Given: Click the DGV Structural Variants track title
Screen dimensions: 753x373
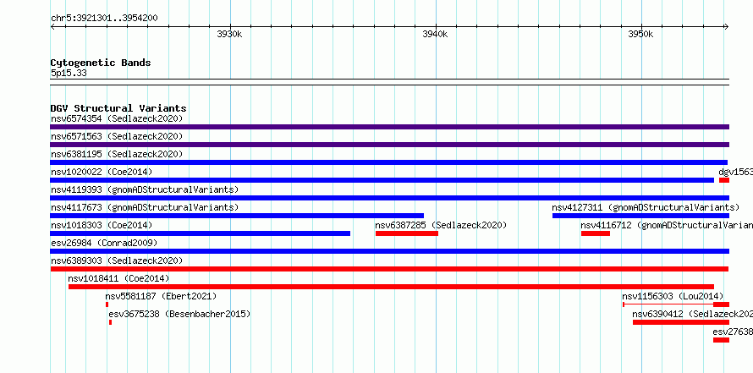Looking at the screenshot, I should [118, 108].
